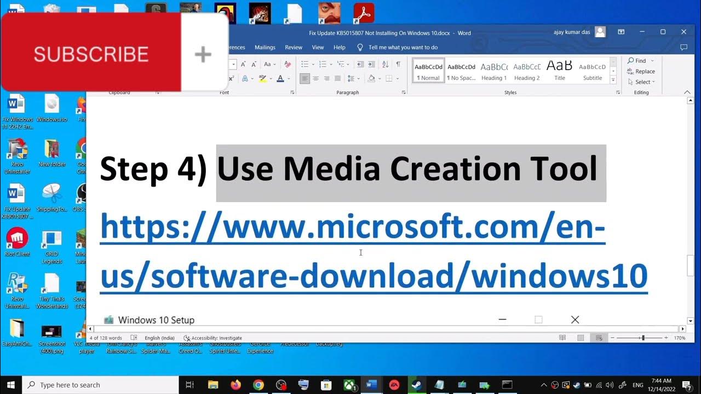Clear all formatting from selection

[x=288, y=65]
